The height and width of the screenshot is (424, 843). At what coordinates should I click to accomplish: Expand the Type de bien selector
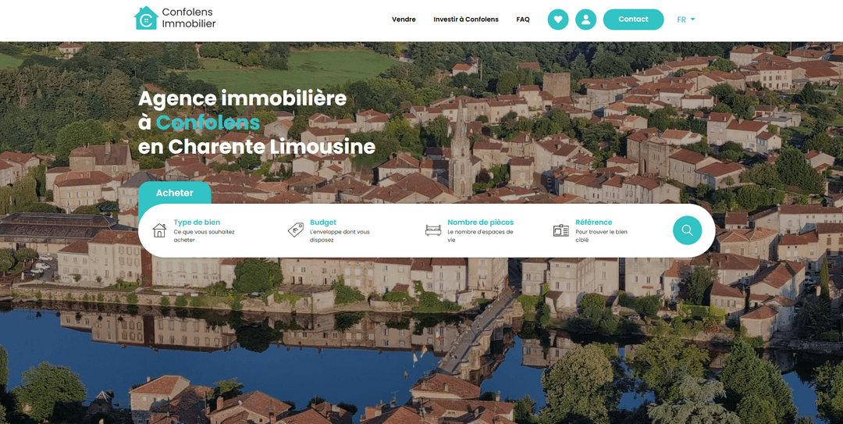click(205, 231)
